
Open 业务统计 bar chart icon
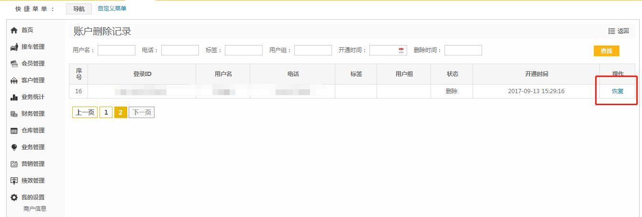click(x=14, y=97)
